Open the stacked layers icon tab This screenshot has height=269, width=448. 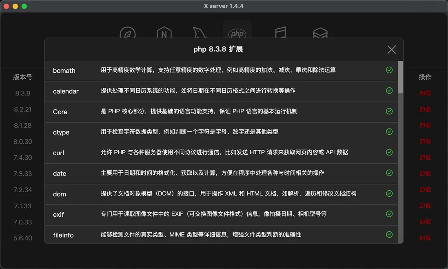[320, 33]
